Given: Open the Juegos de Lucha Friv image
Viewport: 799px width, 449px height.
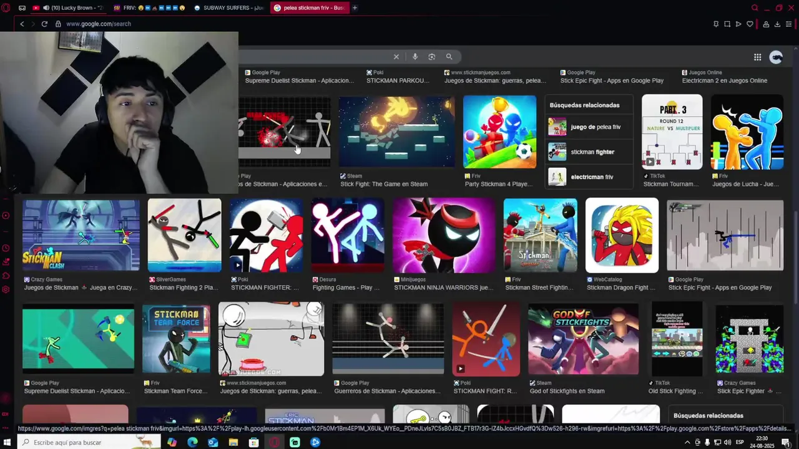Looking at the screenshot, I should [747, 132].
